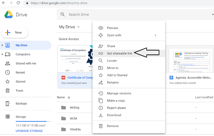Click the trash icon beside Remove
214x136 pixels.
(x=101, y=126)
